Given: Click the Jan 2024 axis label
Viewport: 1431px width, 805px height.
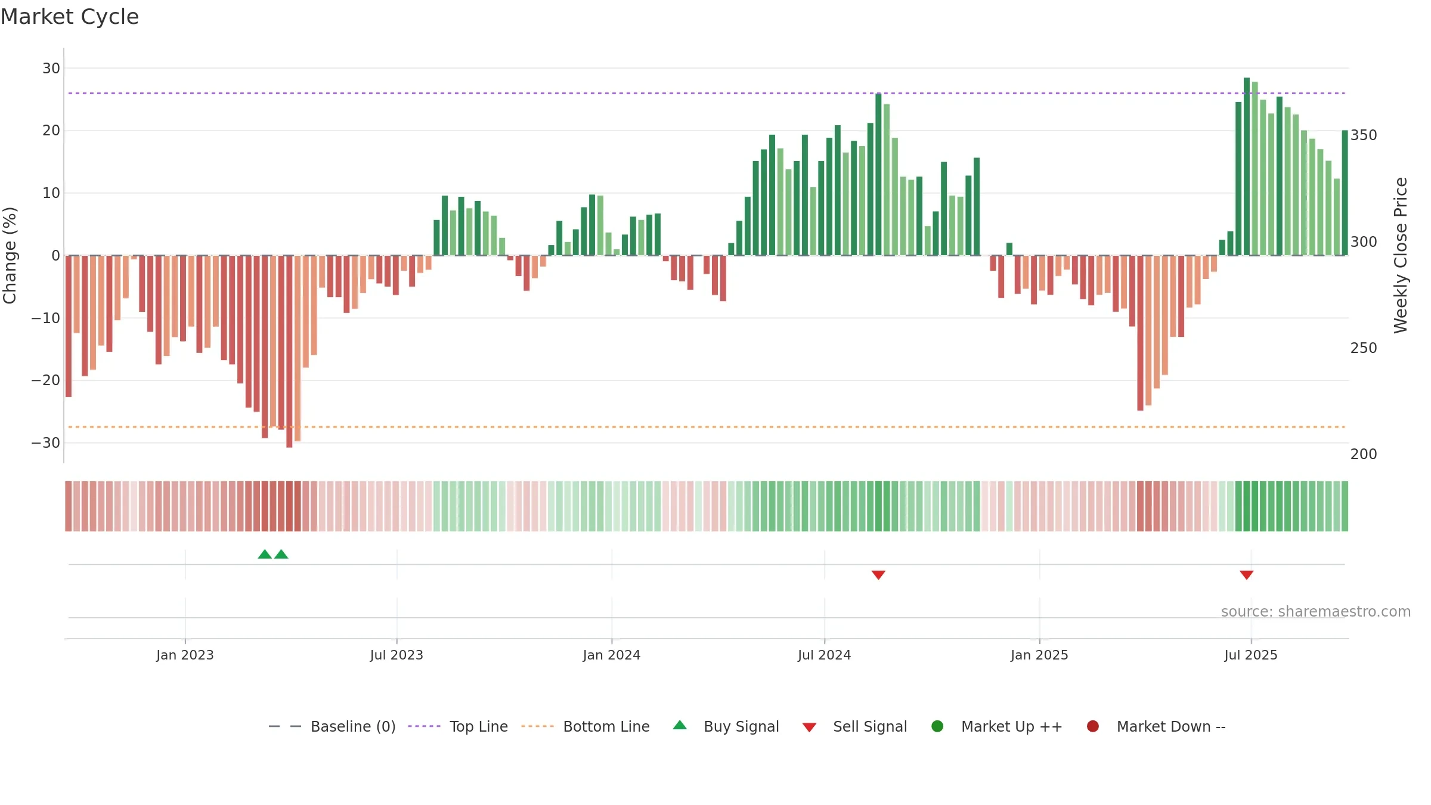Looking at the screenshot, I should click(612, 655).
